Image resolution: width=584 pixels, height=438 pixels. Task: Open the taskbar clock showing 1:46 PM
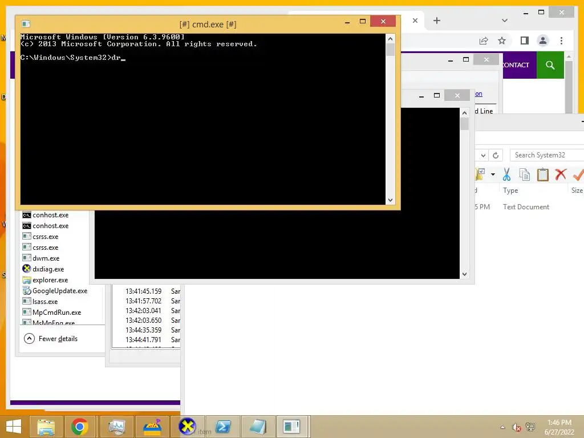click(x=559, y=427)
